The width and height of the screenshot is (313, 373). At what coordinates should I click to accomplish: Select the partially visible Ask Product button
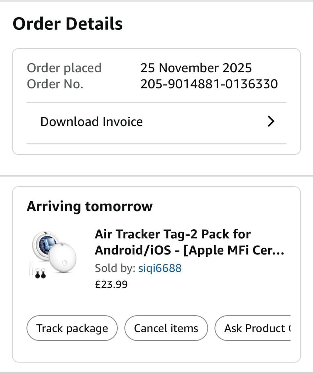[x=253, y=328]
